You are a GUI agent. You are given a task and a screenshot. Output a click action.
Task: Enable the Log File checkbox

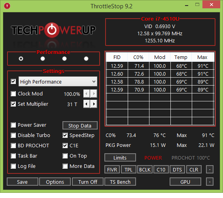point(13,166)
